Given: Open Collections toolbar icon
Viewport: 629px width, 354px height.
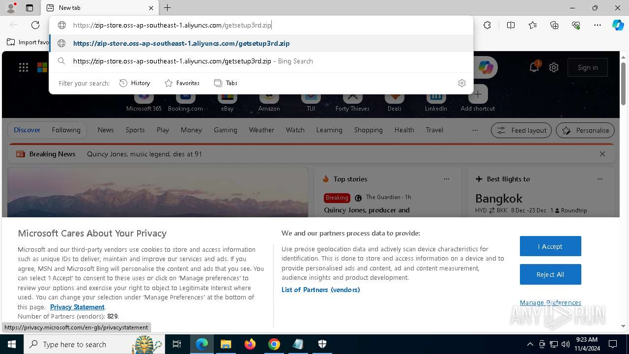Looking at the screenshot, I should [x=554, y=25].
